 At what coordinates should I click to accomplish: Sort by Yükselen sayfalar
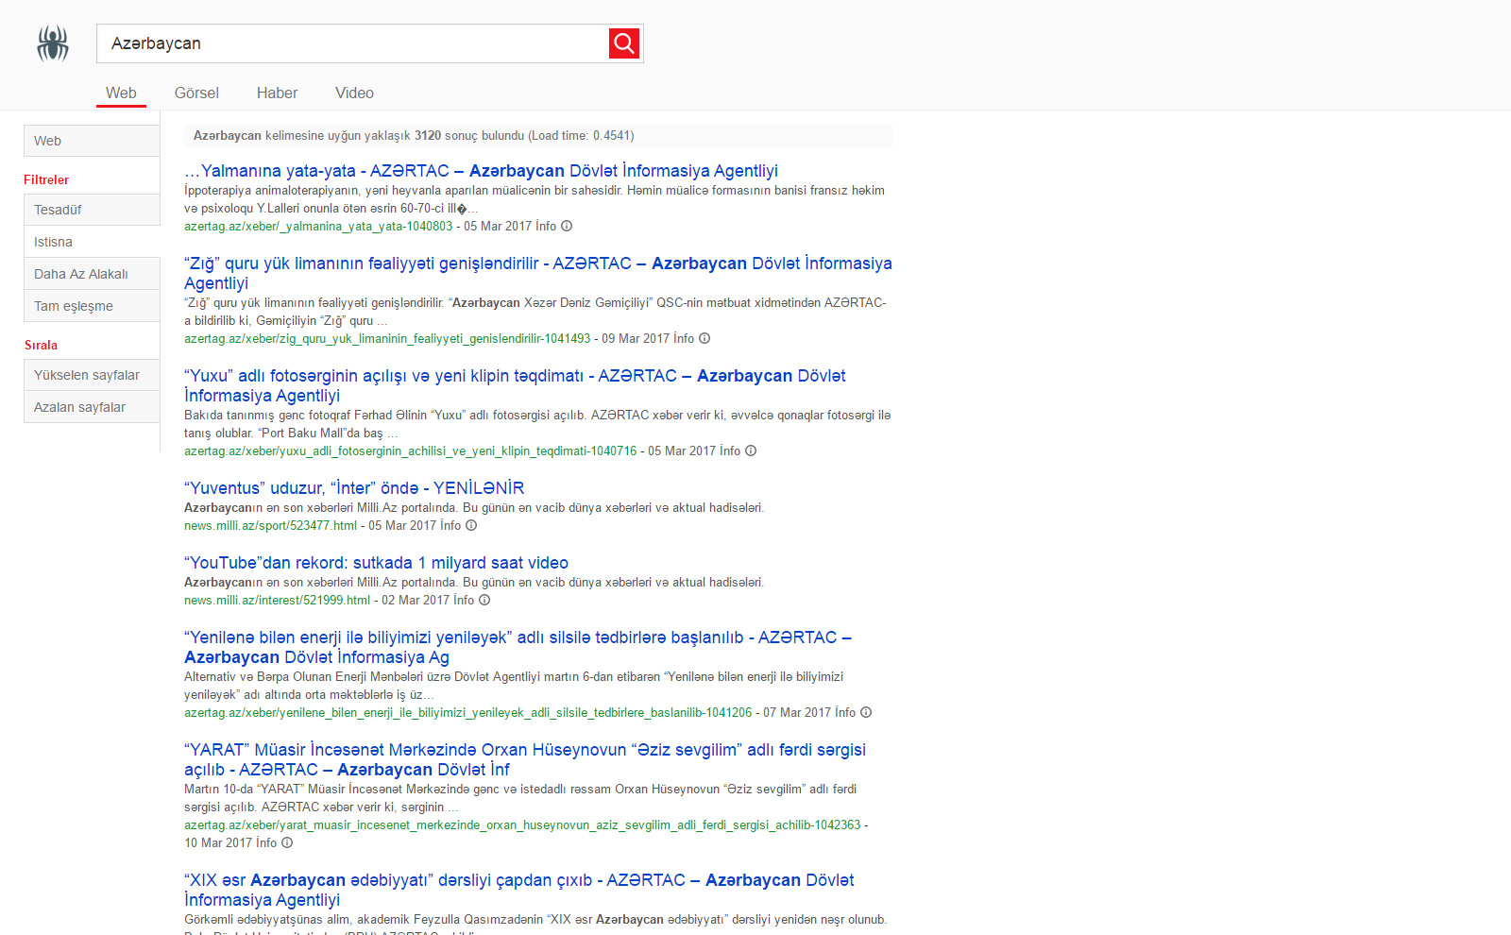(x=92, y=375)
